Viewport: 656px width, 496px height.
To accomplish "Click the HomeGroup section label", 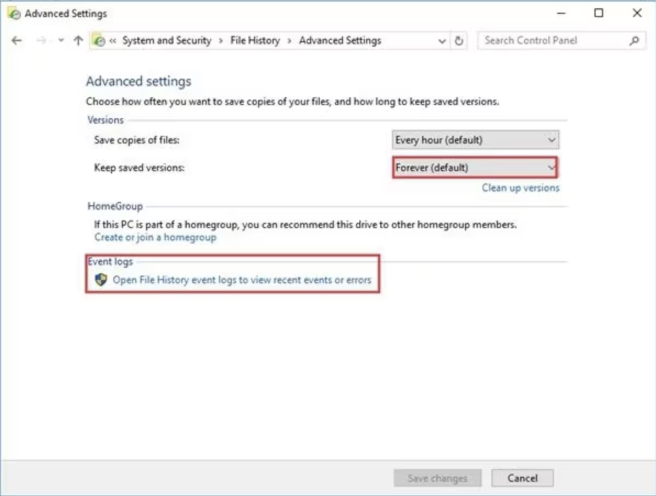I will pos(115,206).
